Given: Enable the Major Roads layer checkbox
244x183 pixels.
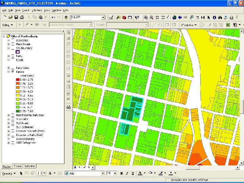Looking at the screenshot, I should [x=13, y=44].
